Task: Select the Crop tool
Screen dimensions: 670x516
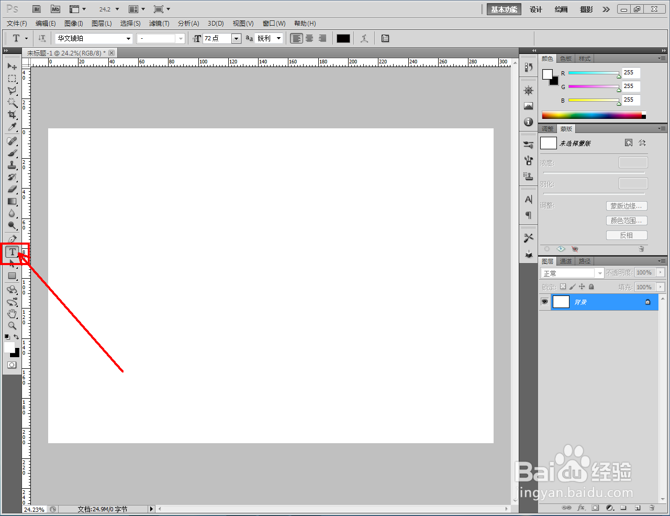Action: click(x=12, y=115)
